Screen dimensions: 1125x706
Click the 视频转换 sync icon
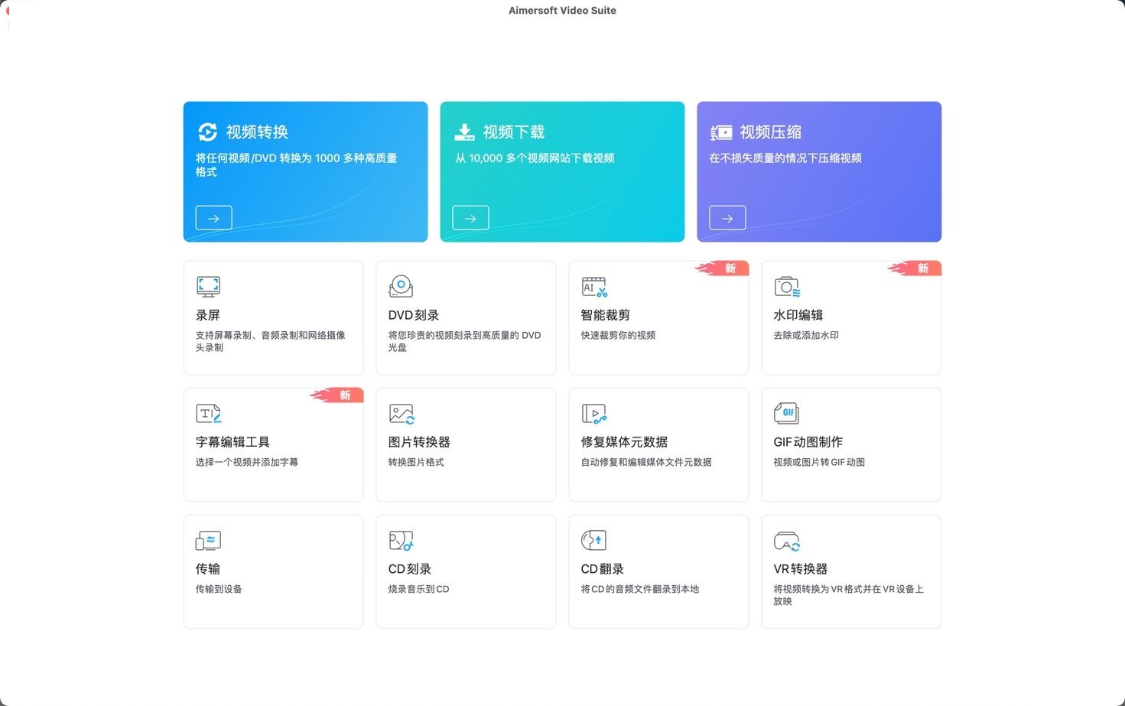pyautogui.click(x=207, y=132)
